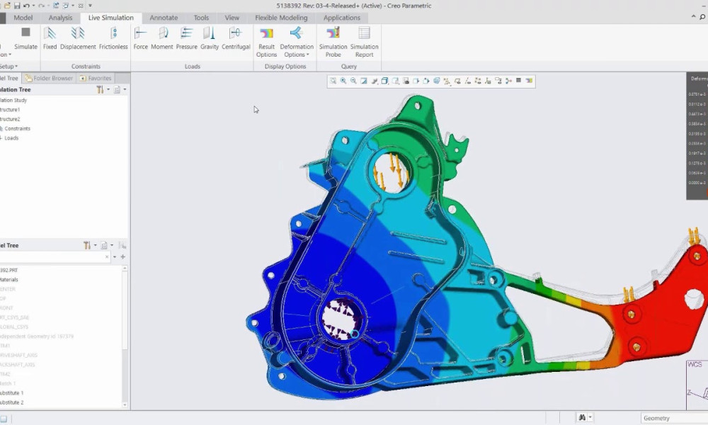This screenshot has width=708, height=425.
Task: Activate the Simulation Probe tool
Action: pos(333,42)
